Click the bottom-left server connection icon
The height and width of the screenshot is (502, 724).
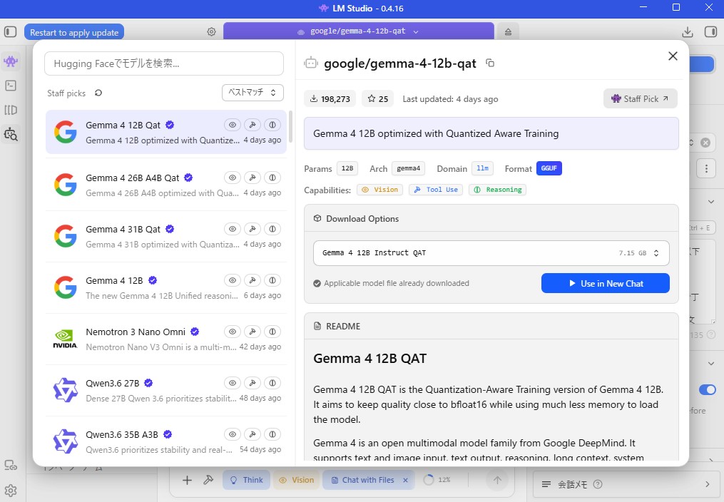[x=11, y=466]
